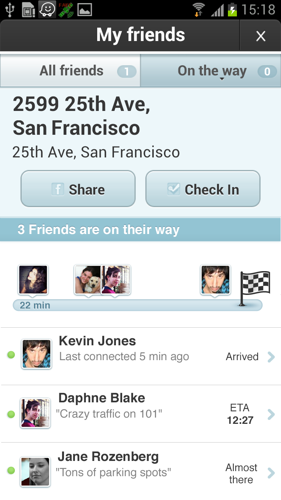Viewport: 281px width, 500px height.
Task: Open the On the way tab
Action: coord(211,71)
